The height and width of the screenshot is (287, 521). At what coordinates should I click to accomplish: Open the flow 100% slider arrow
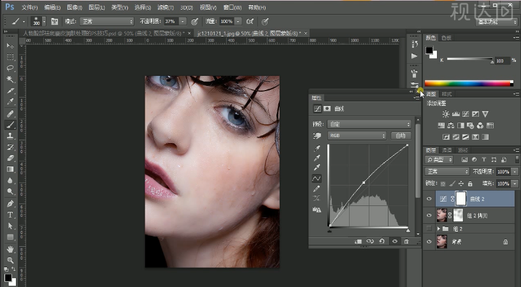pyautogui.click(x=238, y=22)
